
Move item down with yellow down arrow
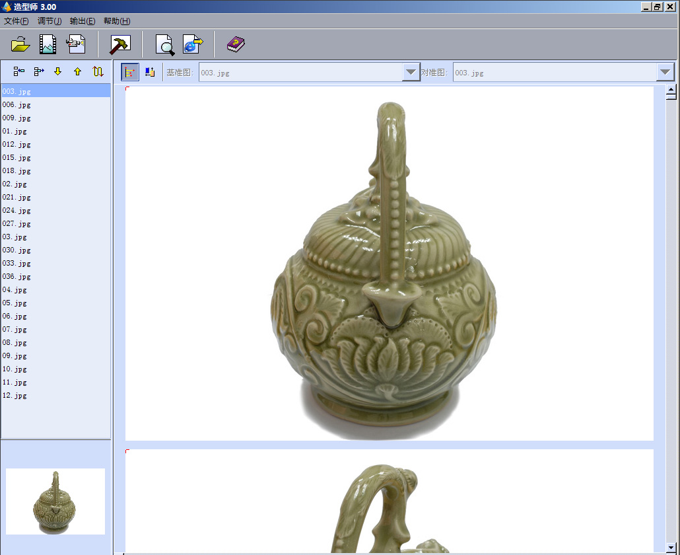[x=57, y=71]
